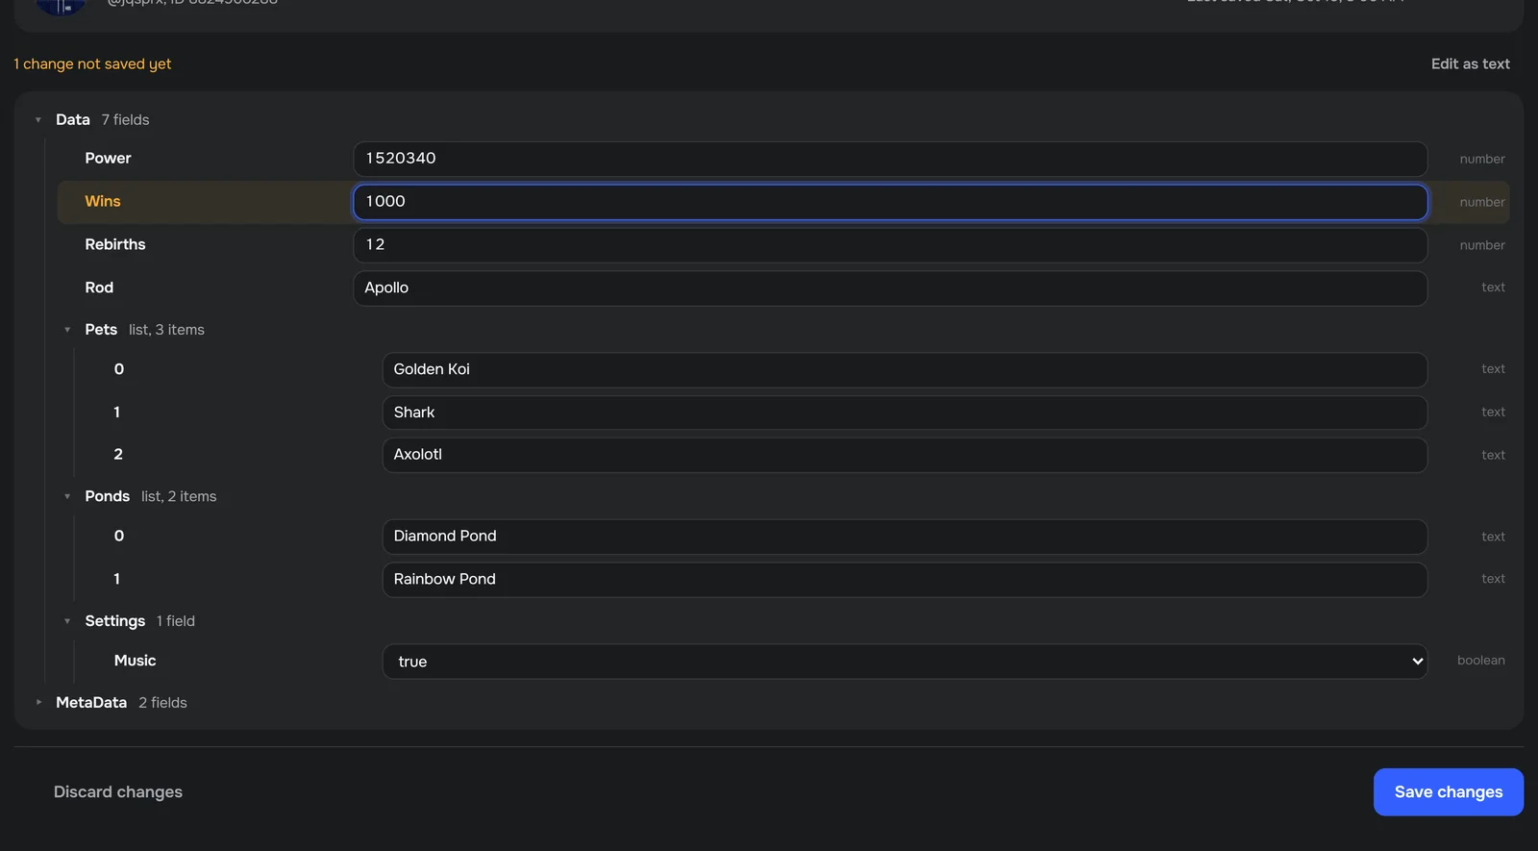Collapse the Pets list triangle
Screen dimensions: 1538x851
pyautogui.click(x=67, y=330)
